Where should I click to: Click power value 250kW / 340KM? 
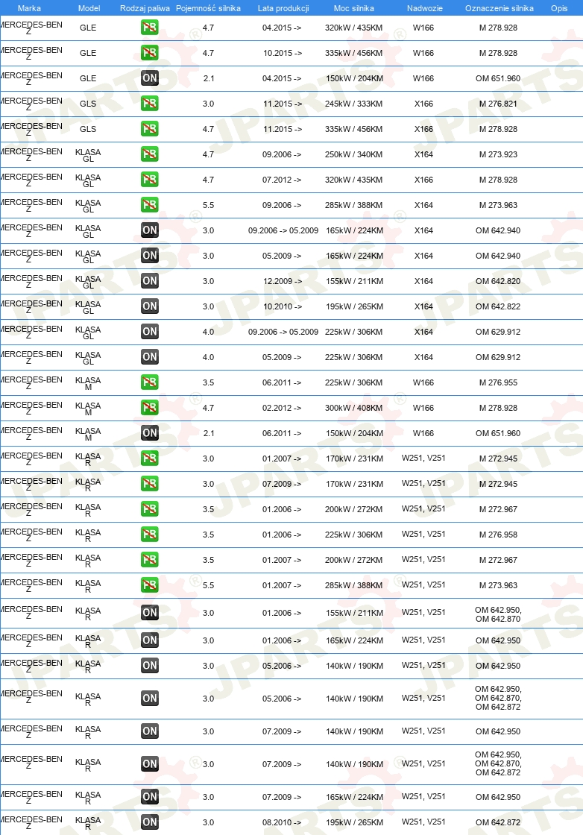point(354,154)
